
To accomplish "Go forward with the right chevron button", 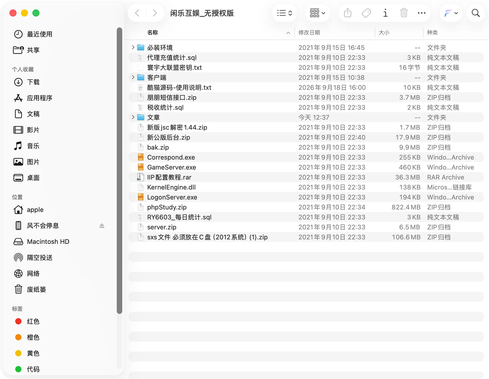I will [154, 13].
